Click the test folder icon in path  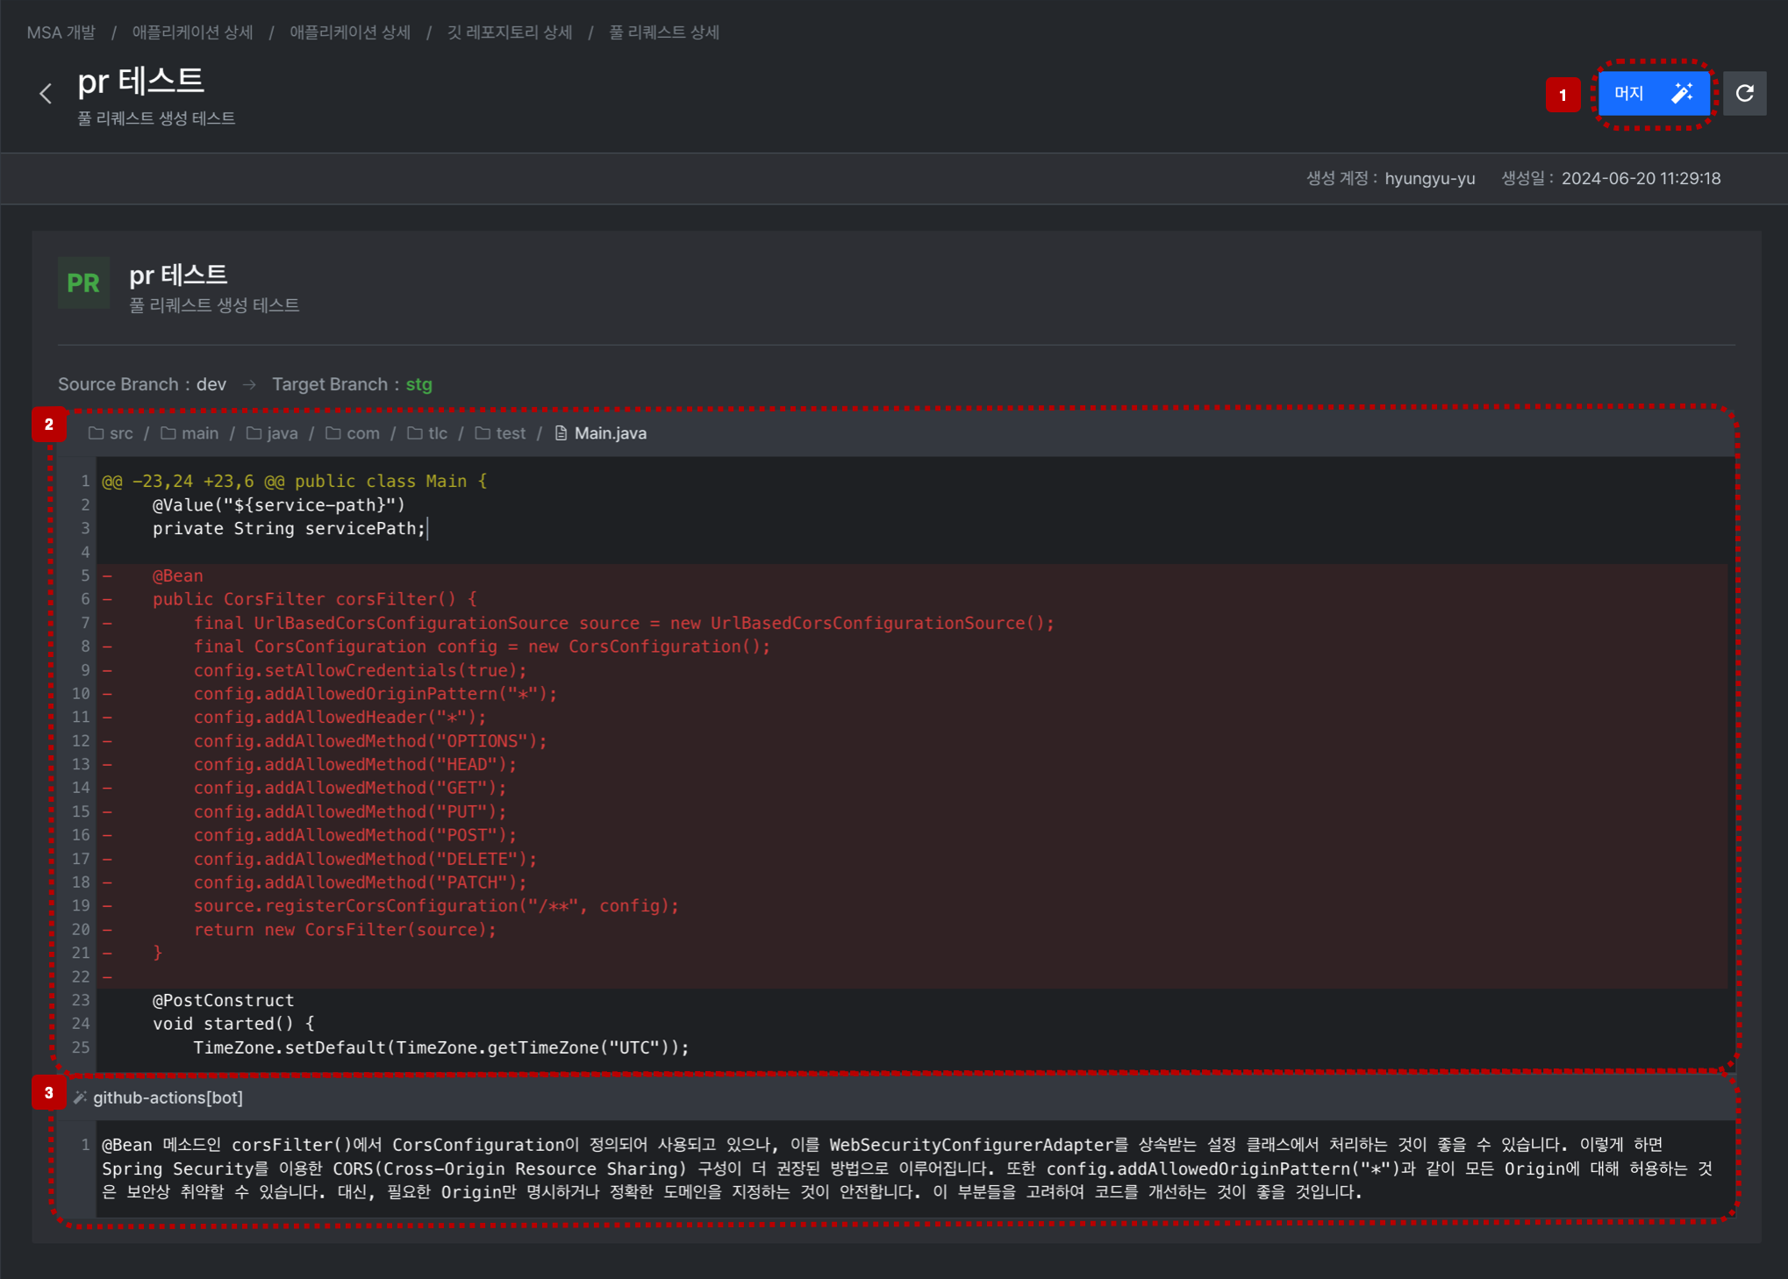(483, 433)
